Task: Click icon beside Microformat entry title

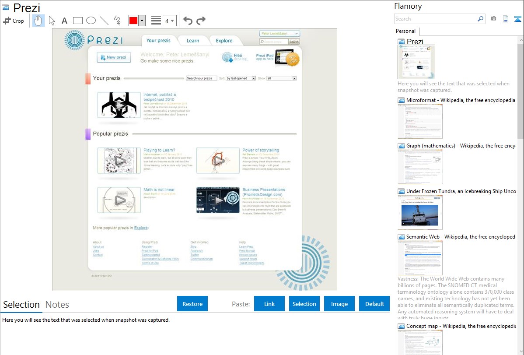Action: [x=402, y=100]
